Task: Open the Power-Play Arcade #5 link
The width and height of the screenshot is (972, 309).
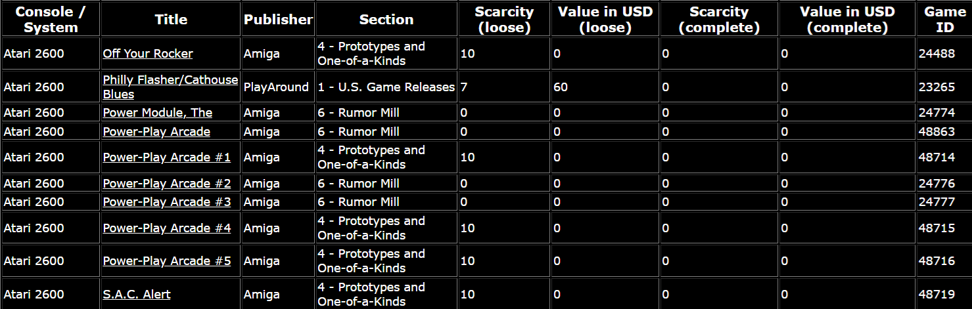Action: [x=166, y=261]
